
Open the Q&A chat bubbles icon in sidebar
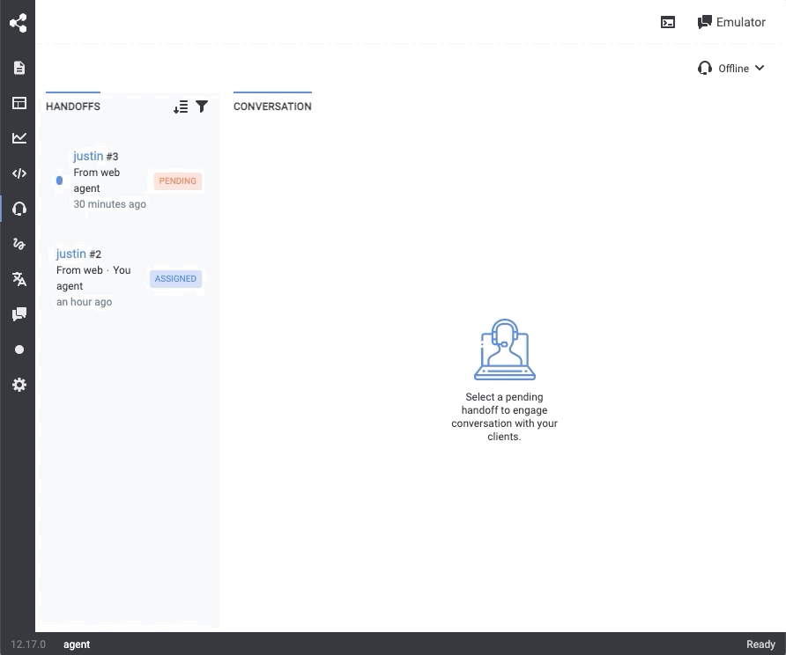(19, 314)
